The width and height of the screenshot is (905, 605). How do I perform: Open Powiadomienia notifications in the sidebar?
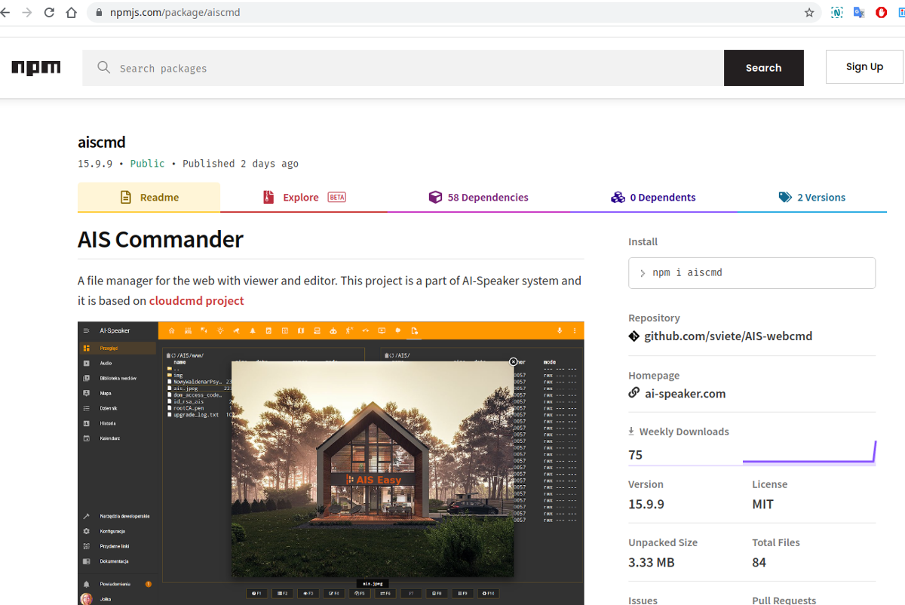117,584
